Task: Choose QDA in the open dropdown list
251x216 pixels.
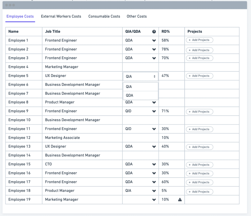Action: pos(141,95)
